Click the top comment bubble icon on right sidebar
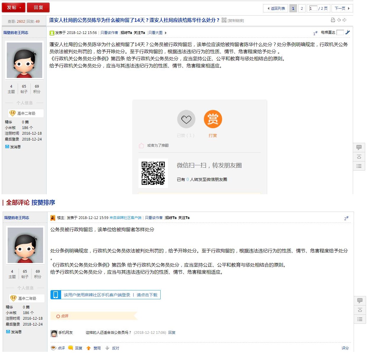Image resolution: width=377 pixels, height=353 pixels. (359, 147)
